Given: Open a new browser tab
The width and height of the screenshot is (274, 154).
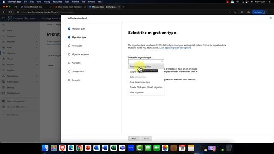Looking at the screenshot, I should click(x=124, y=7).
